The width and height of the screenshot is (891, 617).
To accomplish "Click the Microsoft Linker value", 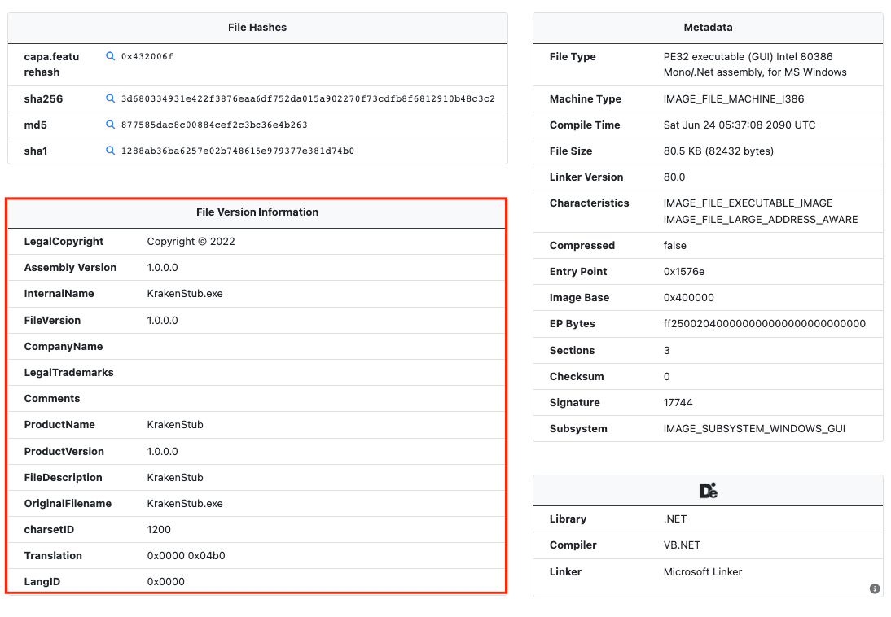I will [703, 571].
